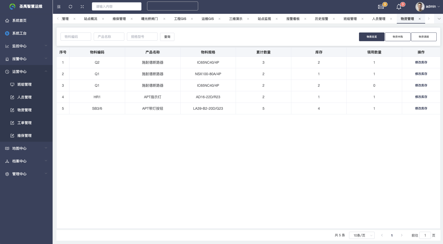Close the 物资管理 tab

click(x=420, y=19)
